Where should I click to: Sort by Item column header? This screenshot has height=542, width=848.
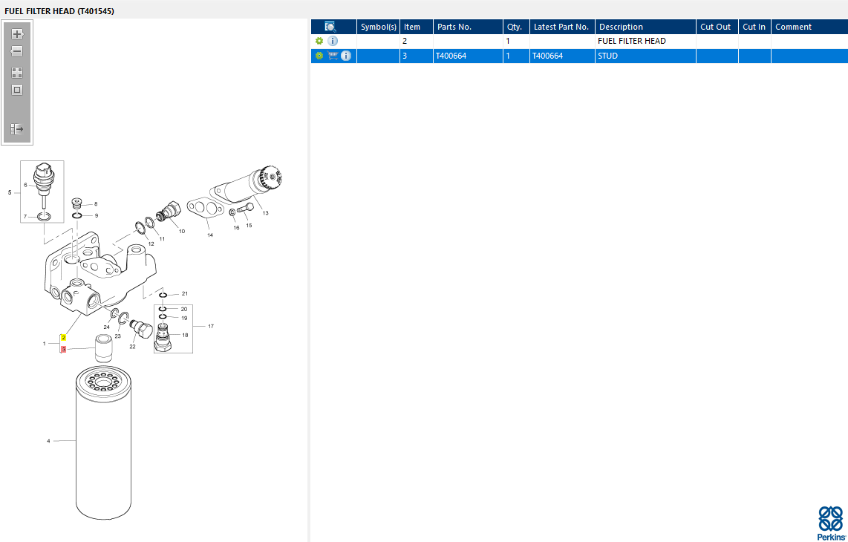tap(417, 27)
